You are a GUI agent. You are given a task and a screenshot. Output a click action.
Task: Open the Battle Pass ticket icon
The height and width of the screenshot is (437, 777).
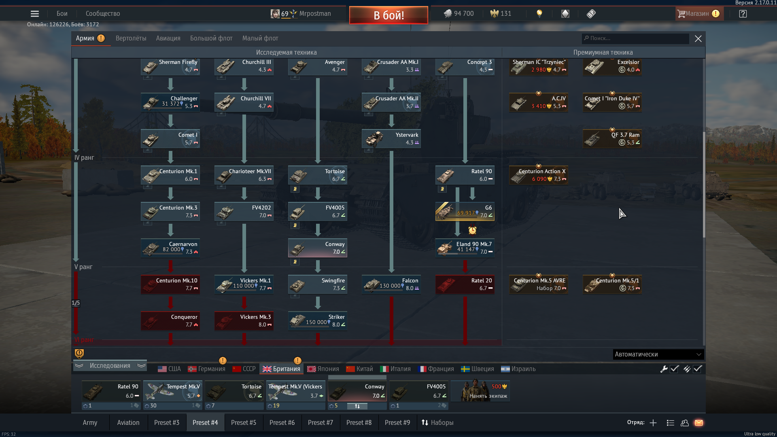[x=591, y=14]
